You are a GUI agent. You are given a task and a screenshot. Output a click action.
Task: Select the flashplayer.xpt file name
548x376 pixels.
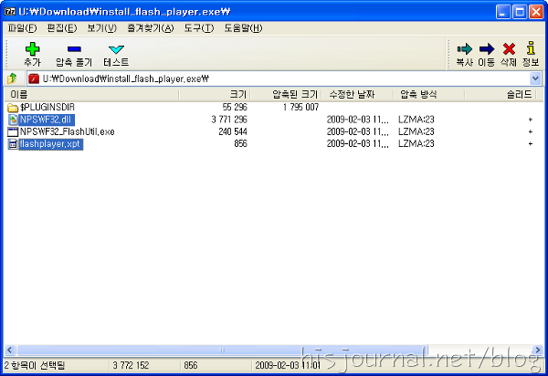[x=50, y=144]
